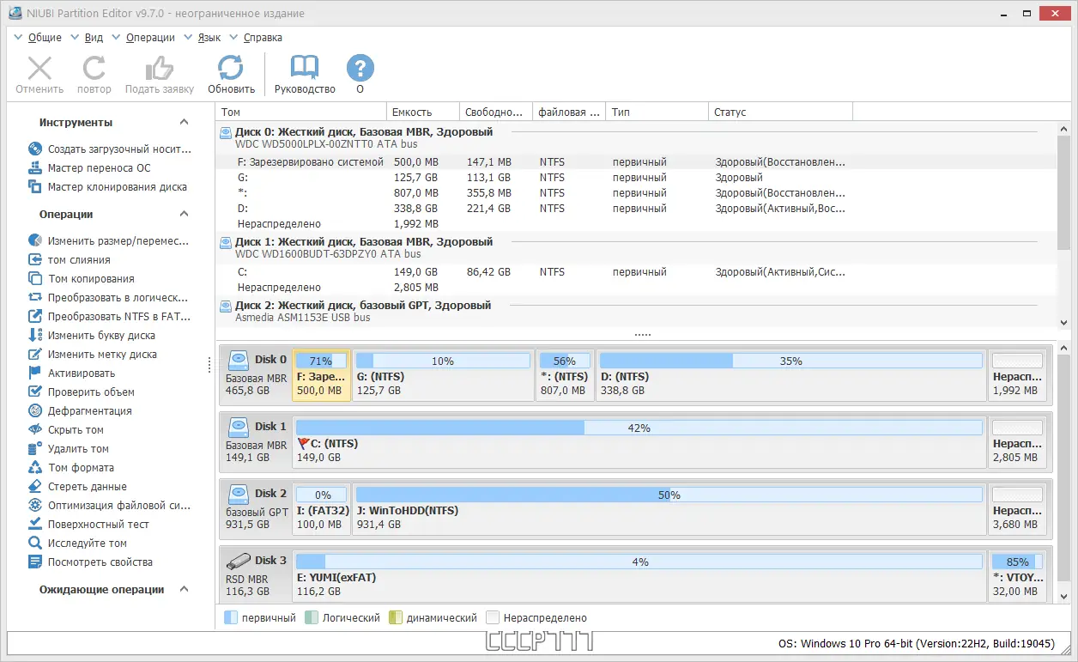Choose Преобразовать NTFS в FAT icon
This screenshot has height=662, width=1078.
35,317
